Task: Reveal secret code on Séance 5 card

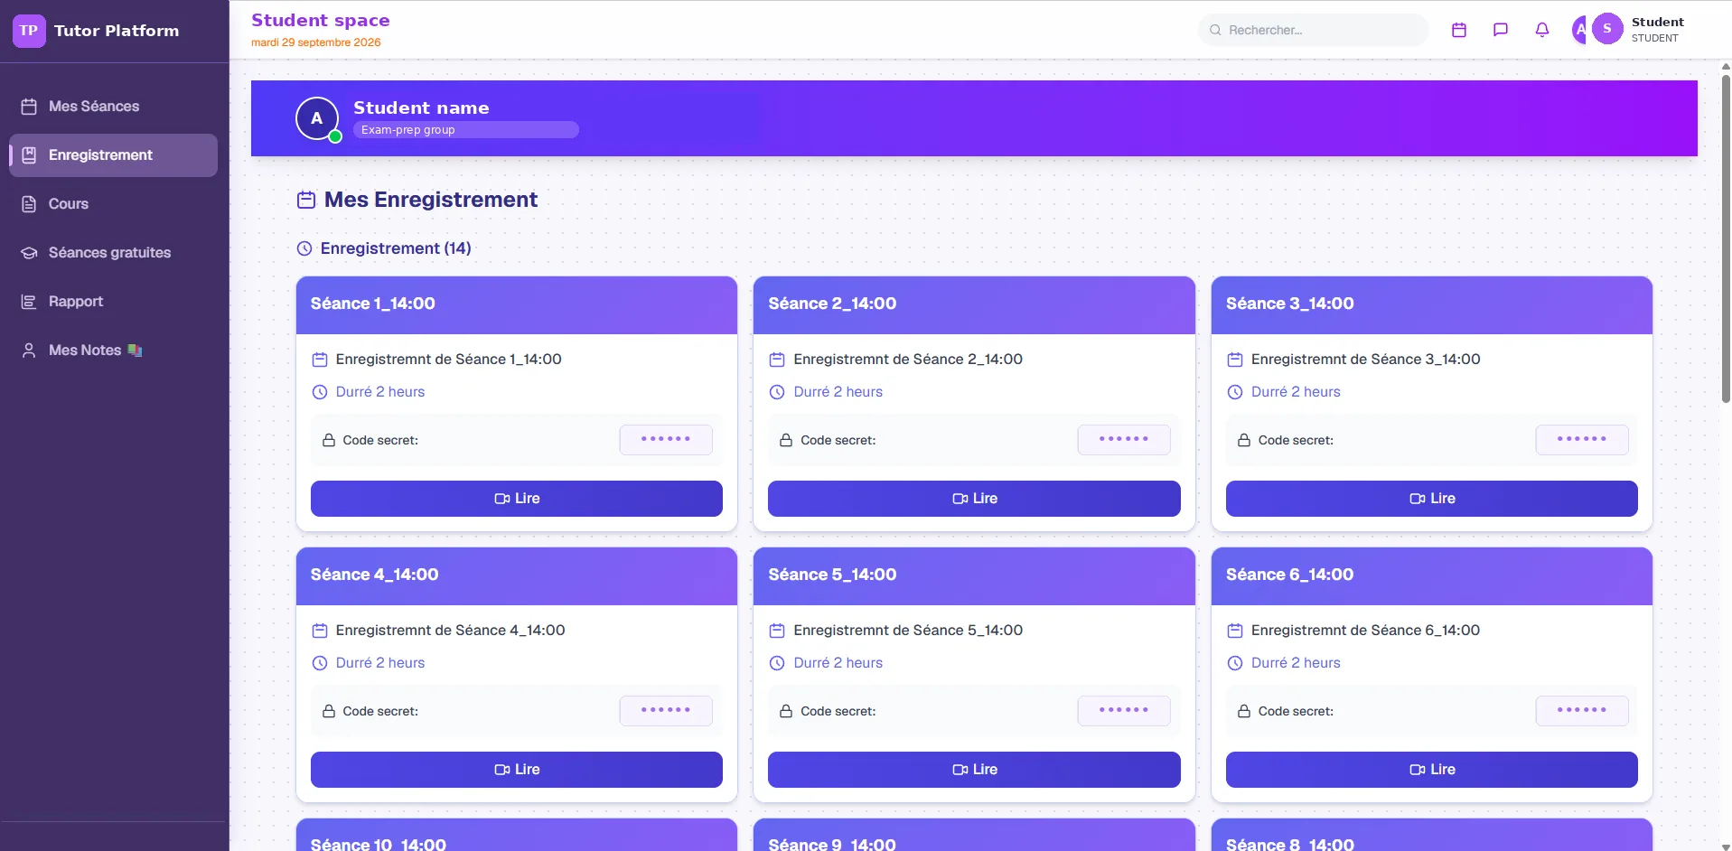Action: coord(1124,711)
